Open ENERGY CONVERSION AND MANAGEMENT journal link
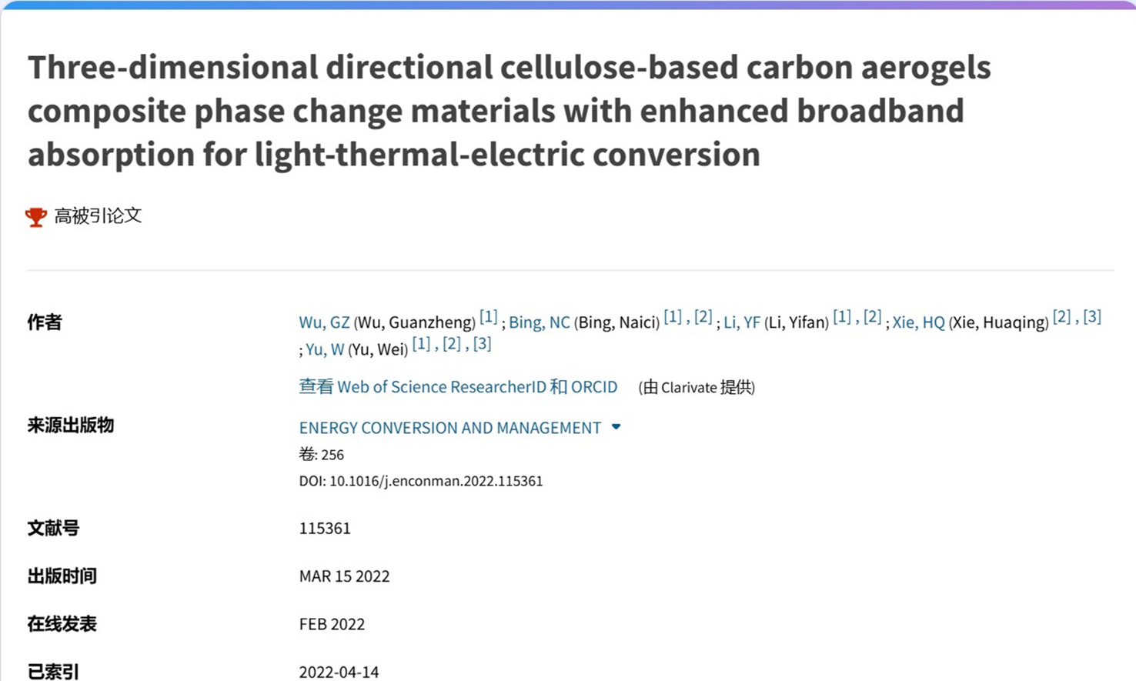This screenshot has height=681, width=1136. click(449, 428)
